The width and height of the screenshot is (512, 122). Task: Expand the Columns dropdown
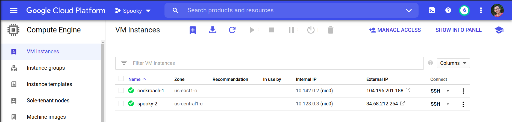click(x=453, y=63)
